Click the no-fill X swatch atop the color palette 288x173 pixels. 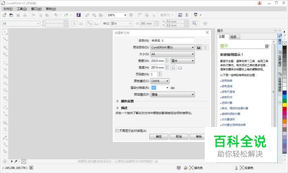pyautogui.click(x=284, y=43)
